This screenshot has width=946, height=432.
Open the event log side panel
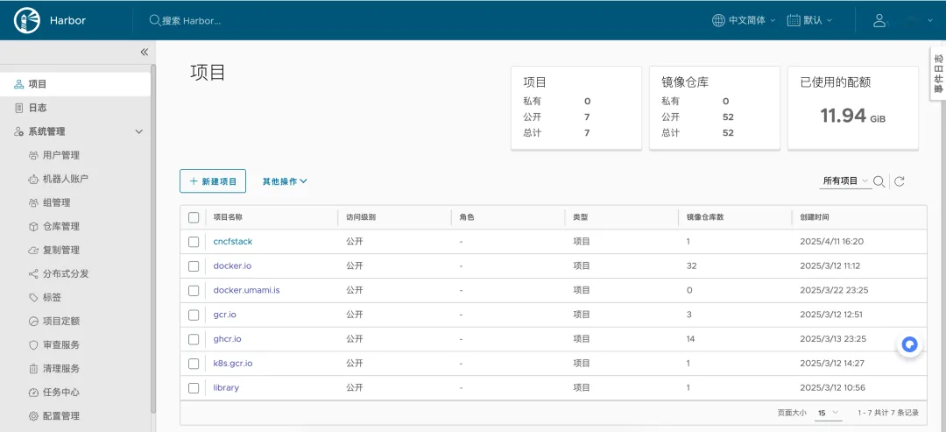click(937, 74)
